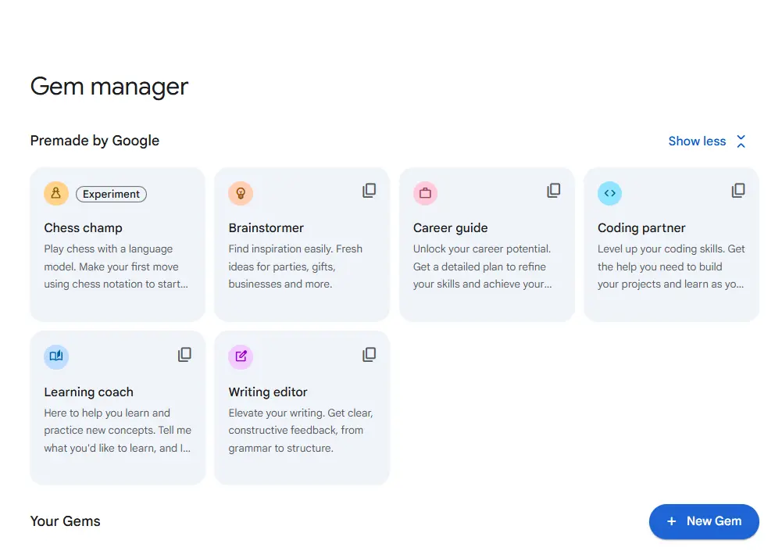Click the Learning coach book icon

point(56,356)
